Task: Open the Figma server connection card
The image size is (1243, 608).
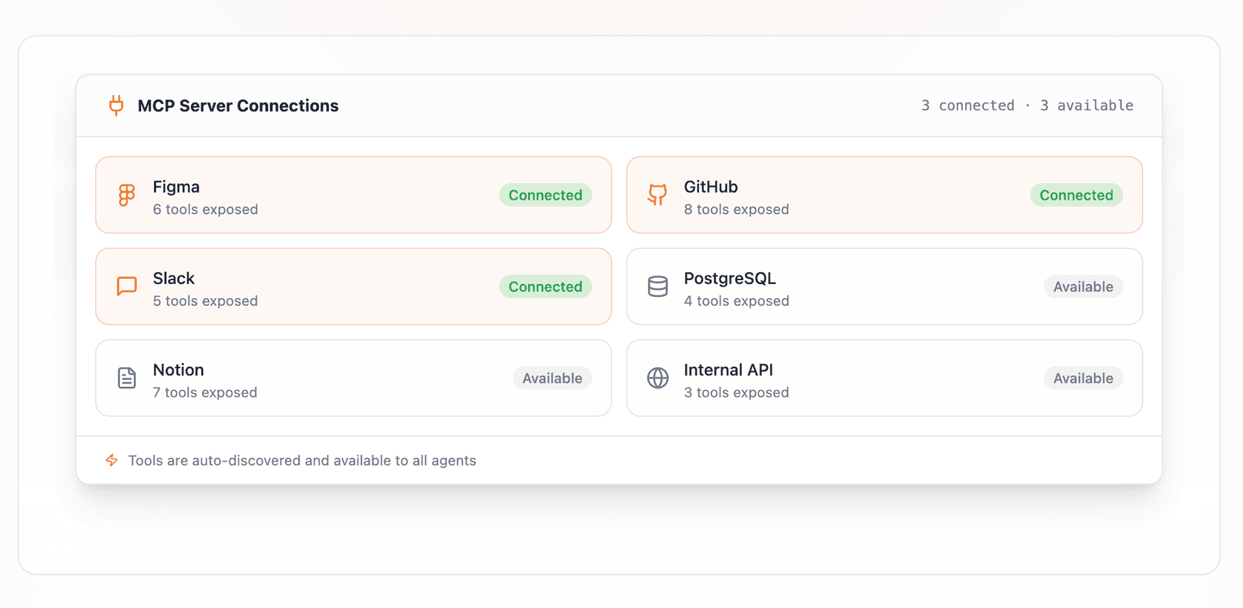Action: [x=353, y=195]
